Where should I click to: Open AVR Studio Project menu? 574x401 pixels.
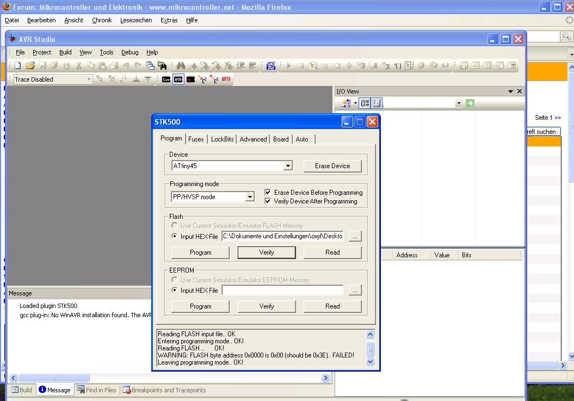pyautogui.click(x=42, y=52)
